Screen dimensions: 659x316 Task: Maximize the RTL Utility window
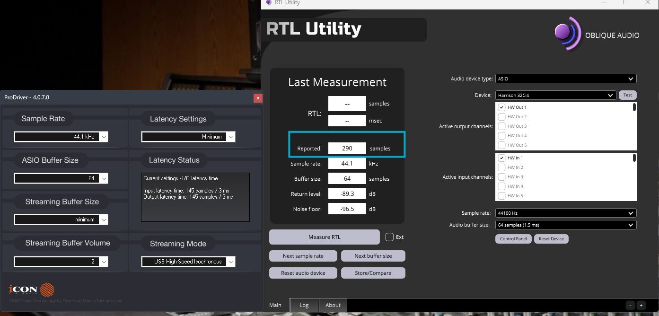point(626,2)
